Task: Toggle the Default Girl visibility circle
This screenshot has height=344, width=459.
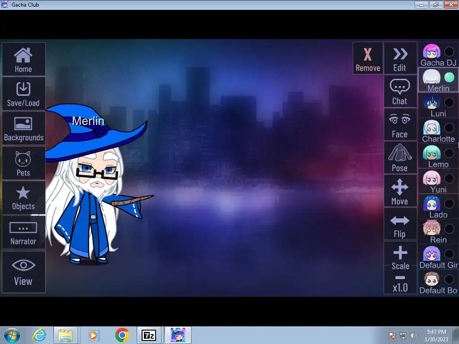Action: coord(449,254)
